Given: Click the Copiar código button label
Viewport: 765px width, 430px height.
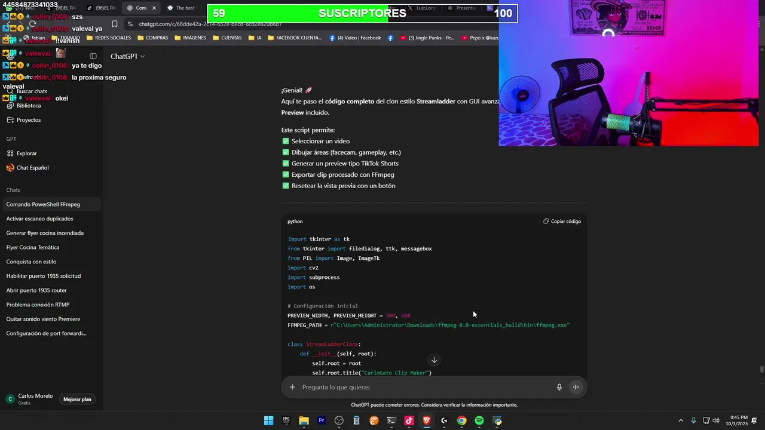Looking at the screenshot, I should pyautogui.click(x=566, y=222).
